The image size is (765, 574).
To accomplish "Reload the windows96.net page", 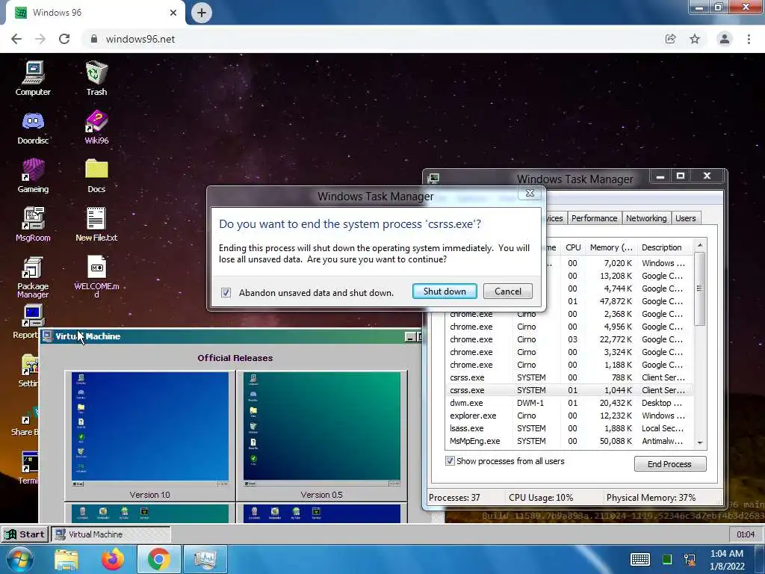I will click(x=64, y=39).
